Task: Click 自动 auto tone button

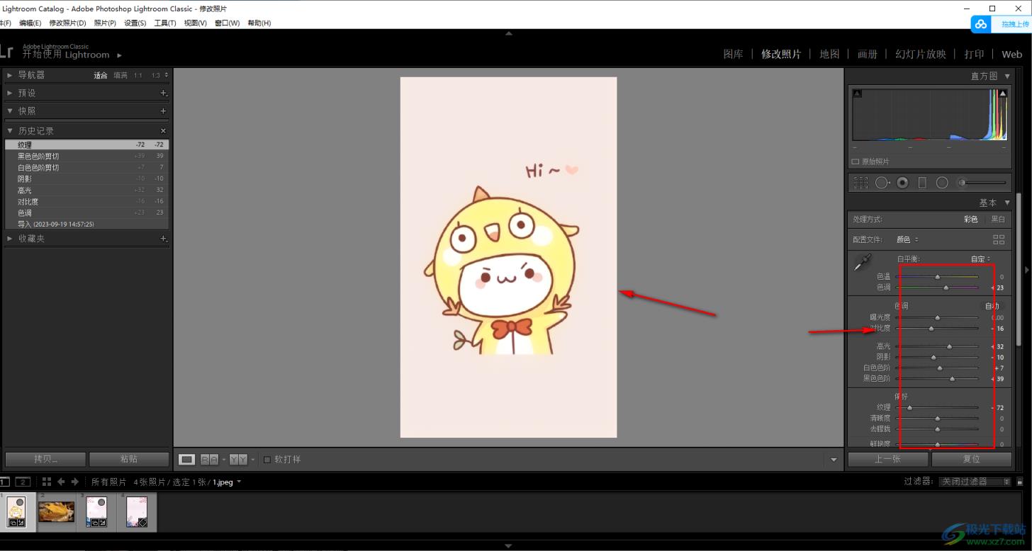Action: (x=992, y=306)
